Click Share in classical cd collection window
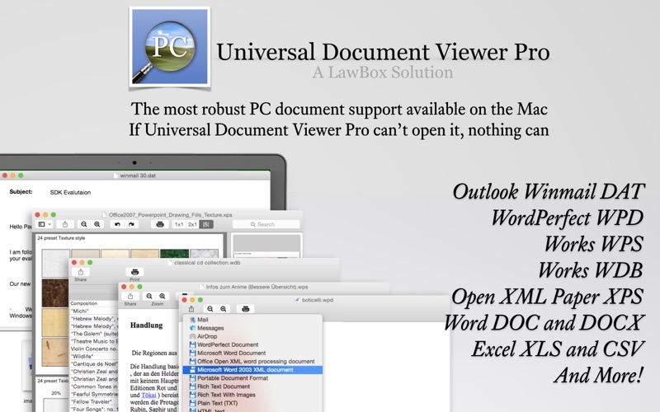 [x=80, y=272]
